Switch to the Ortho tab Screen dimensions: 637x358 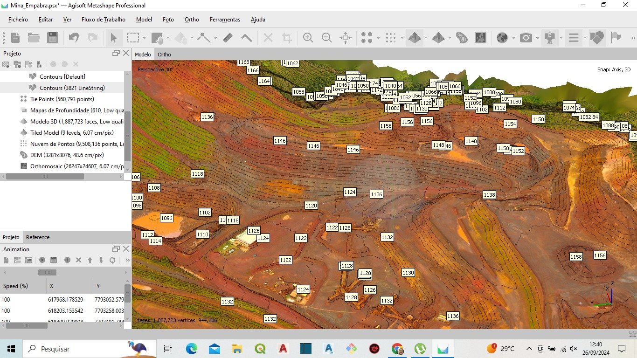pyautogui.click(x=164, y=55)
